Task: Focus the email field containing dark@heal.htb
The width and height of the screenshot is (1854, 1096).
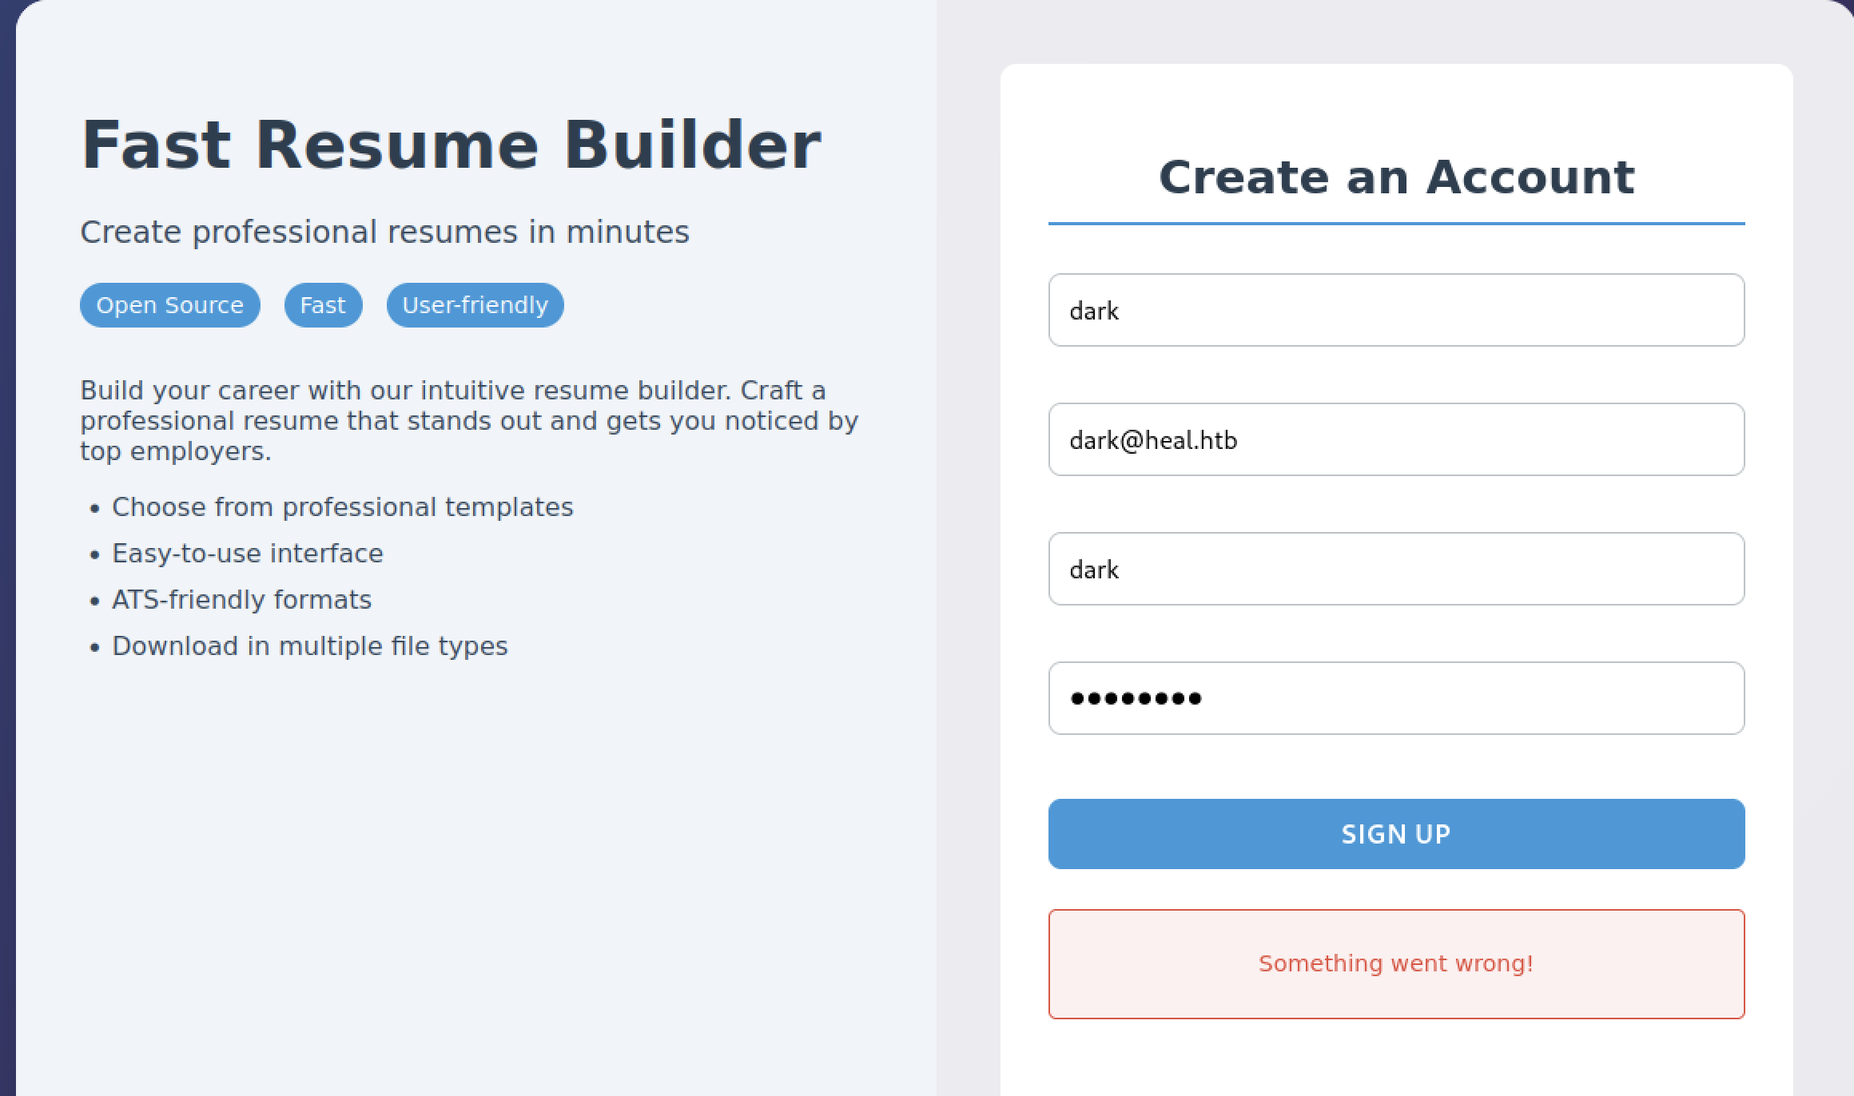Action: coord(1395,439)
